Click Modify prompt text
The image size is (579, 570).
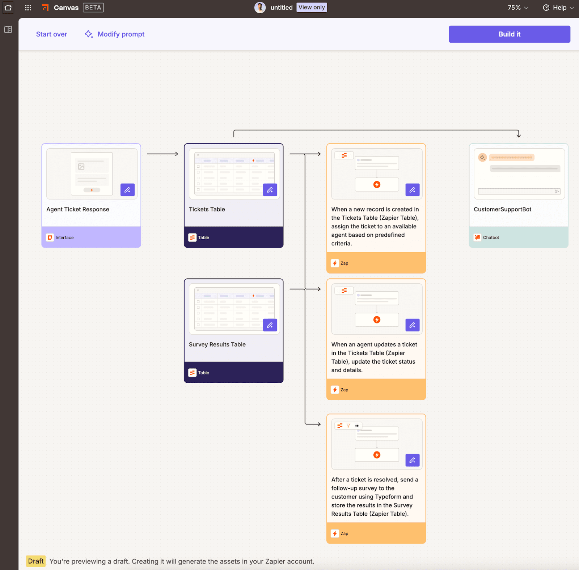pos(121,34)
